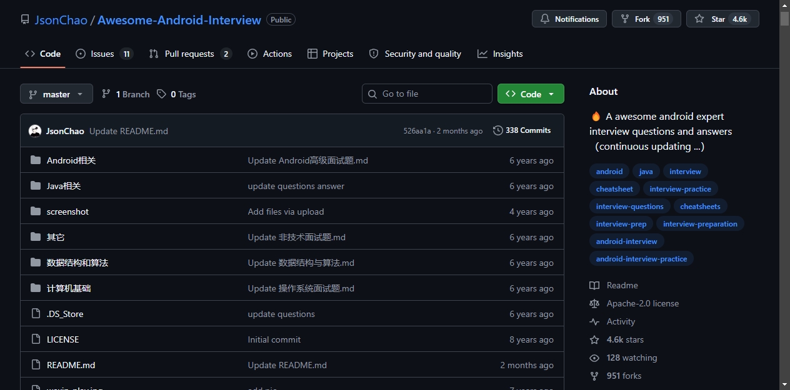Open commit message Update 数据结构与算法.md
The height and width of the screenshot is (390, 790).
[301, 263]
